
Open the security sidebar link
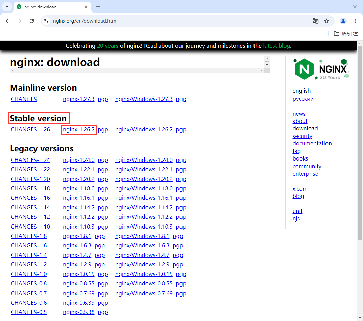tap(302, 136)
